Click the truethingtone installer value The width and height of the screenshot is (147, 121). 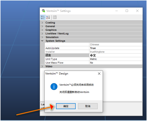click(x=116, y=52)
